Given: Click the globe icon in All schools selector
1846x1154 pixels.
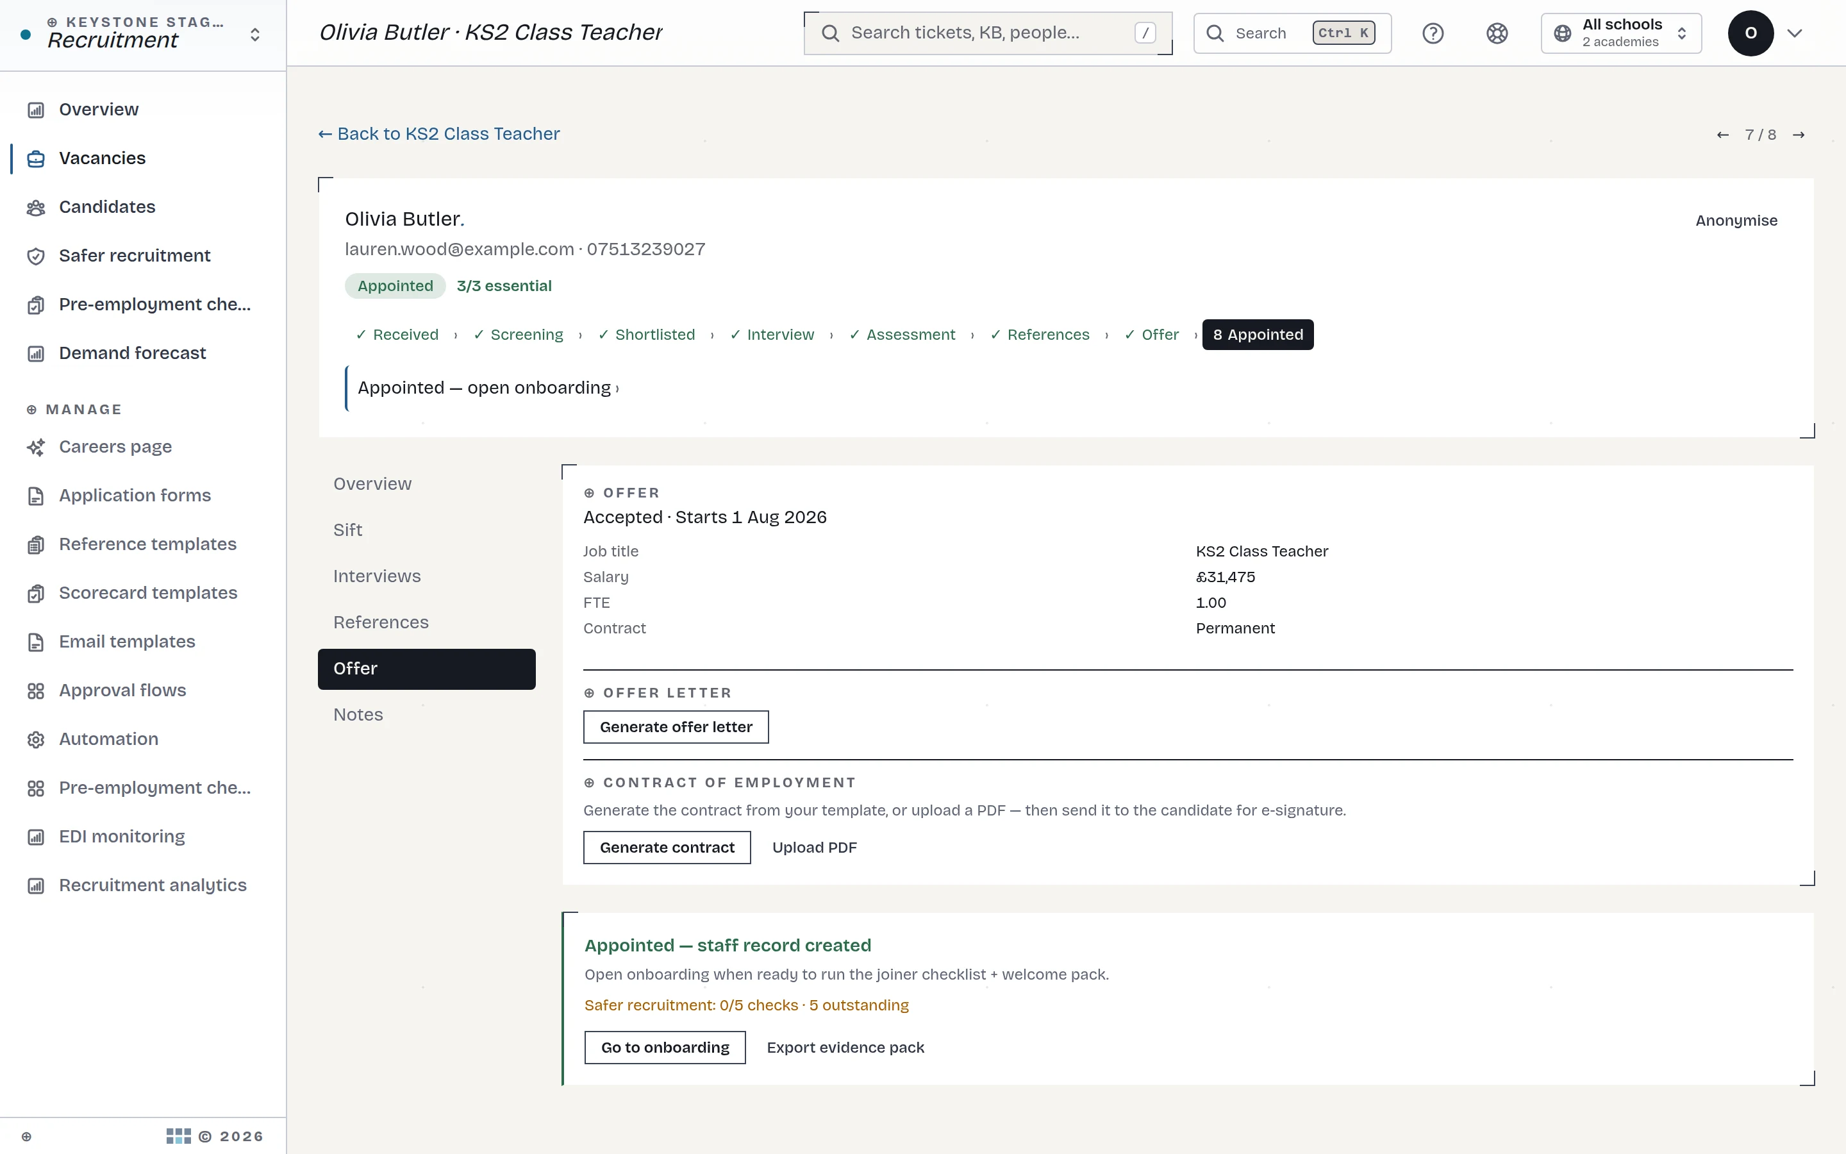Looking at the screenshot, I should pos(1562,33).
